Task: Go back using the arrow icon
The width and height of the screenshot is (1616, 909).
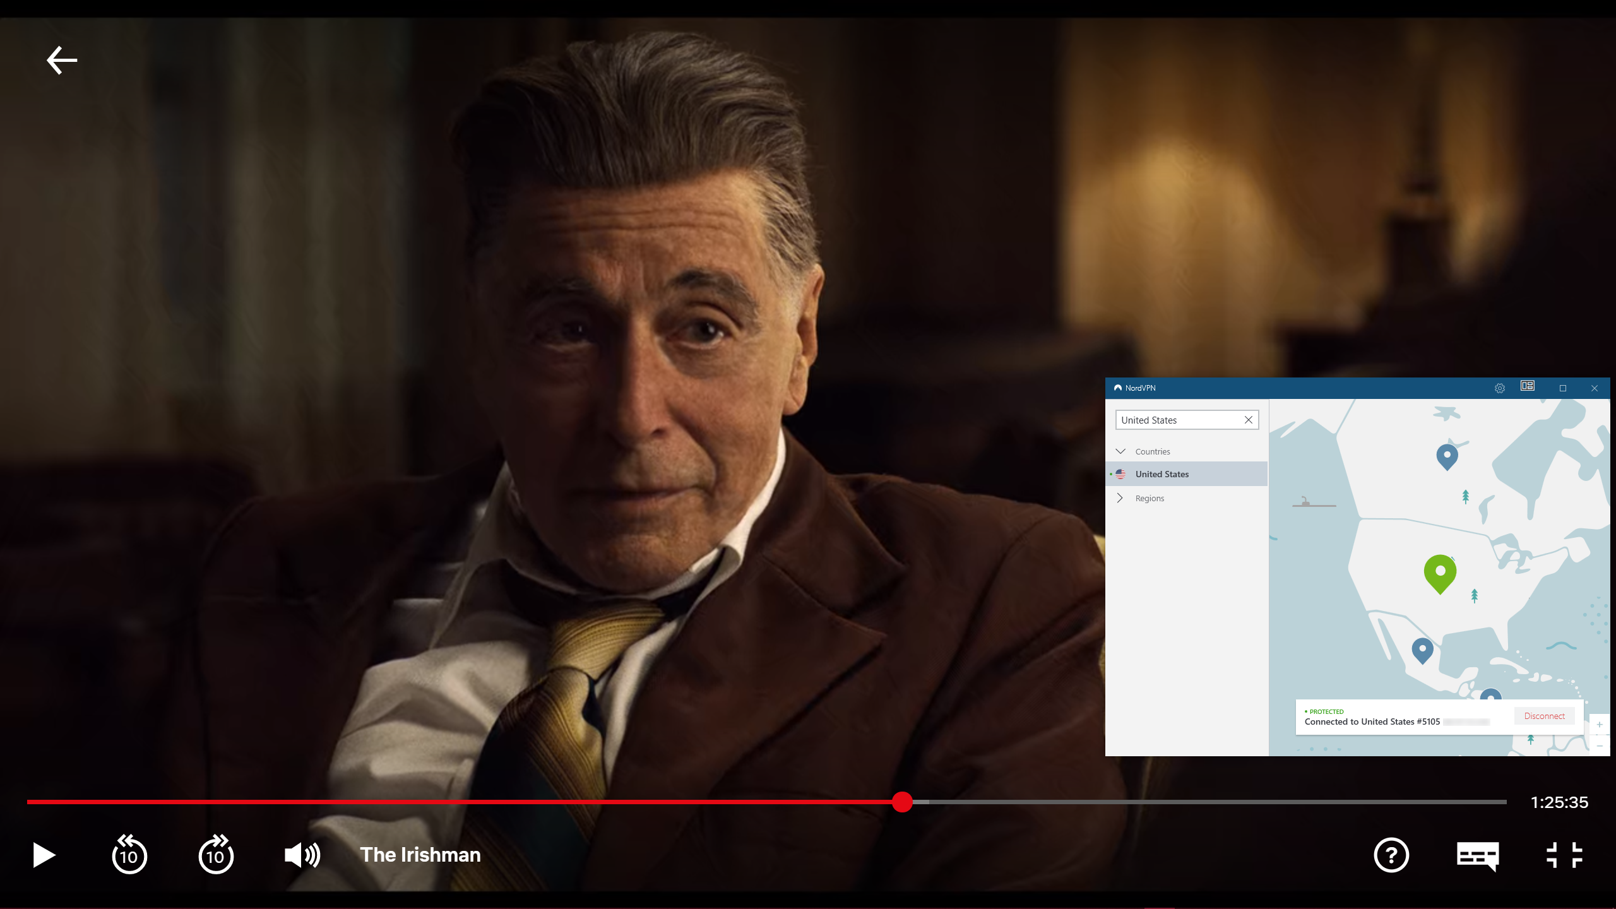Action: point(62,61)
